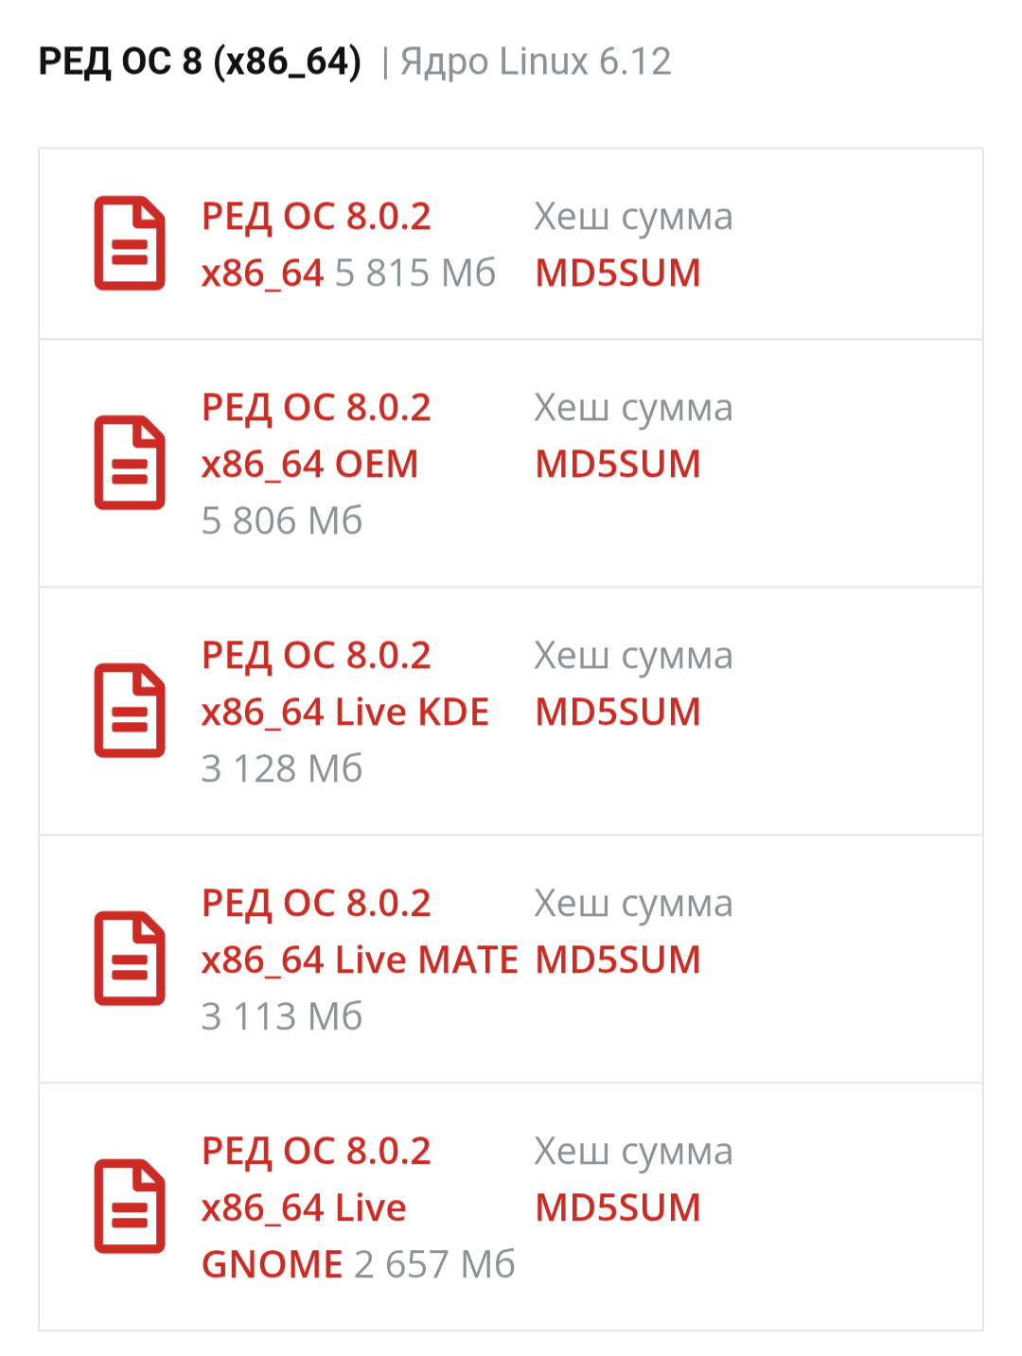Download the x86_64 Live GNOME image
The height and width of the screenshot is (1356, 1022).
316,1179
